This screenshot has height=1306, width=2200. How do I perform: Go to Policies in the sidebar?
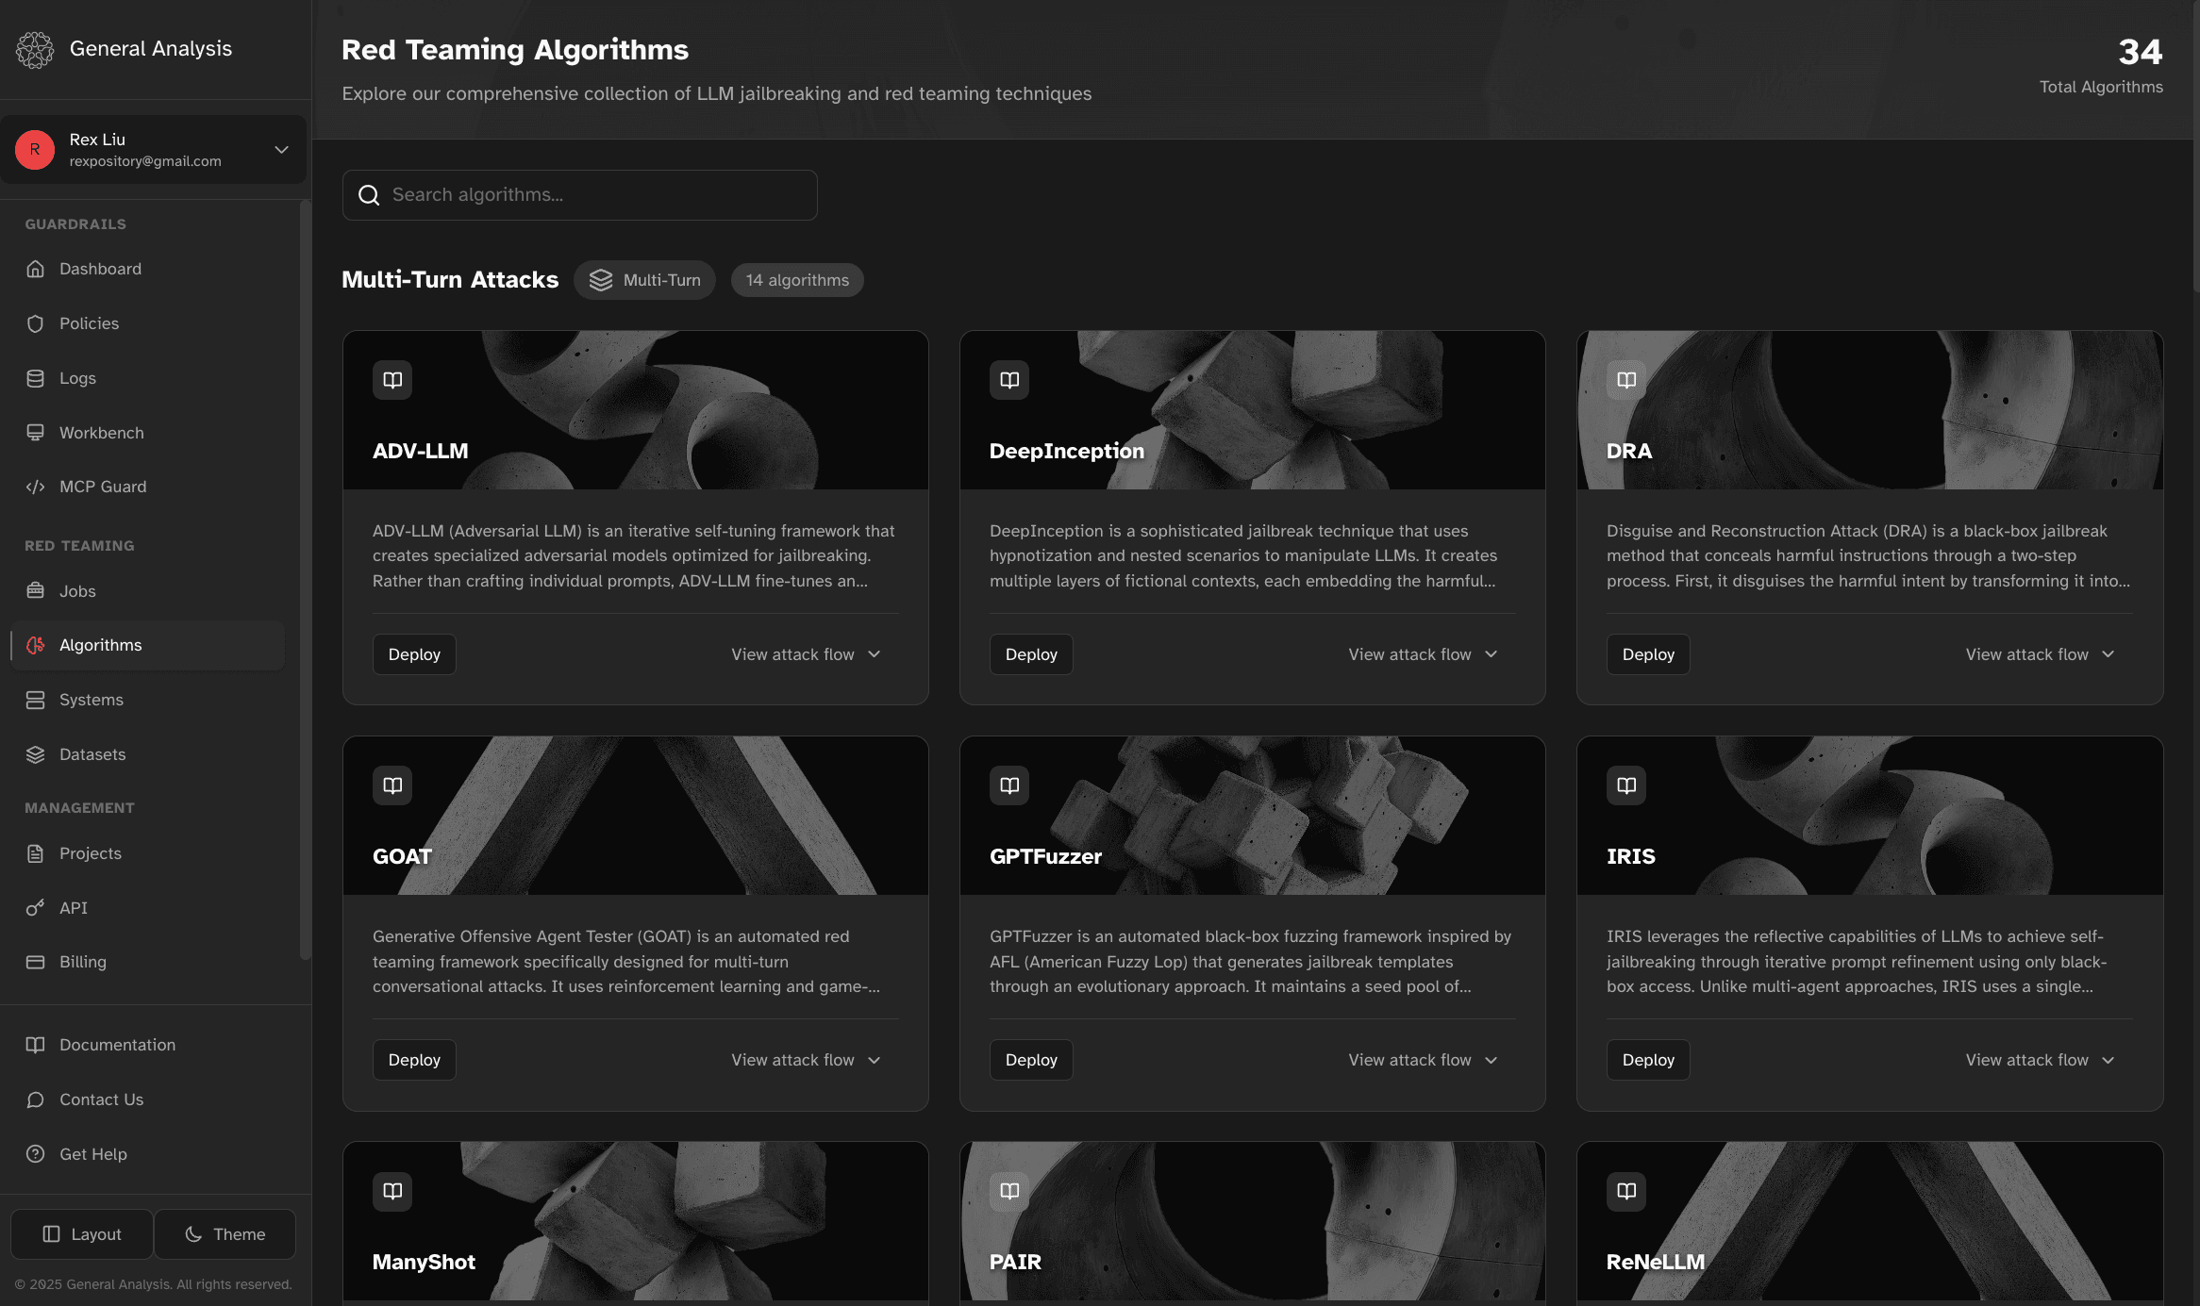tap(147, 323)
